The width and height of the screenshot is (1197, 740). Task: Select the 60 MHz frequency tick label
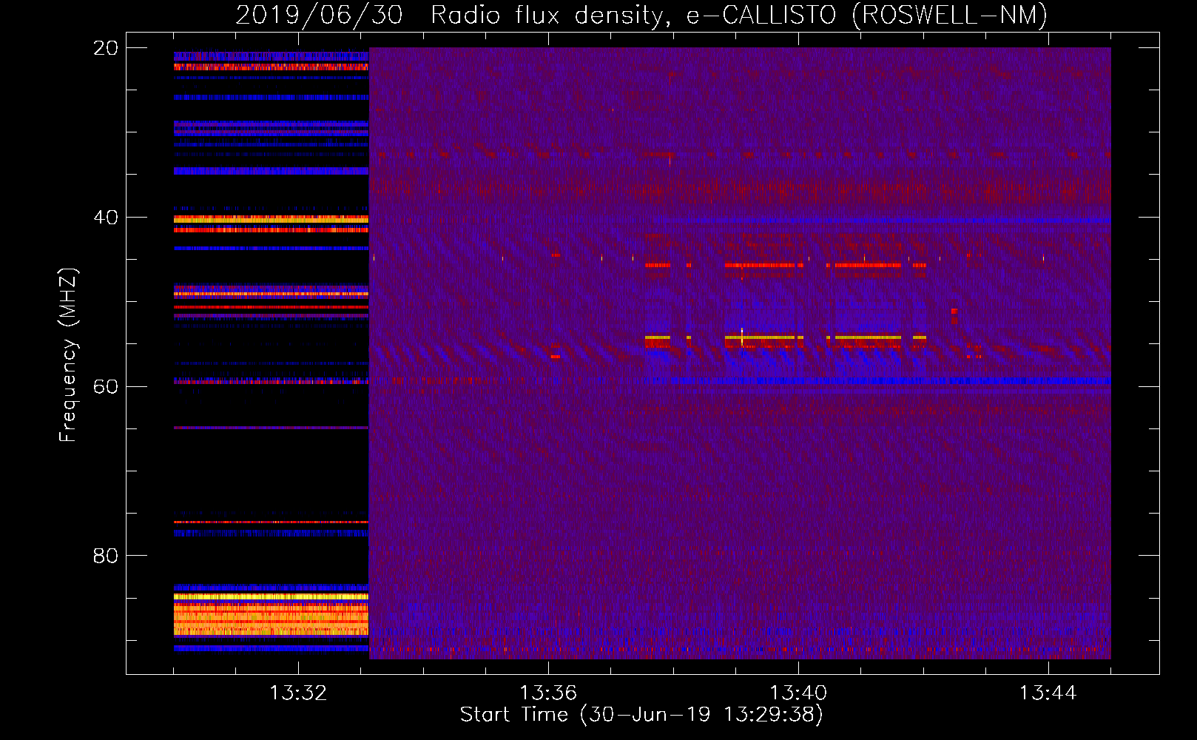coord(105,387)
